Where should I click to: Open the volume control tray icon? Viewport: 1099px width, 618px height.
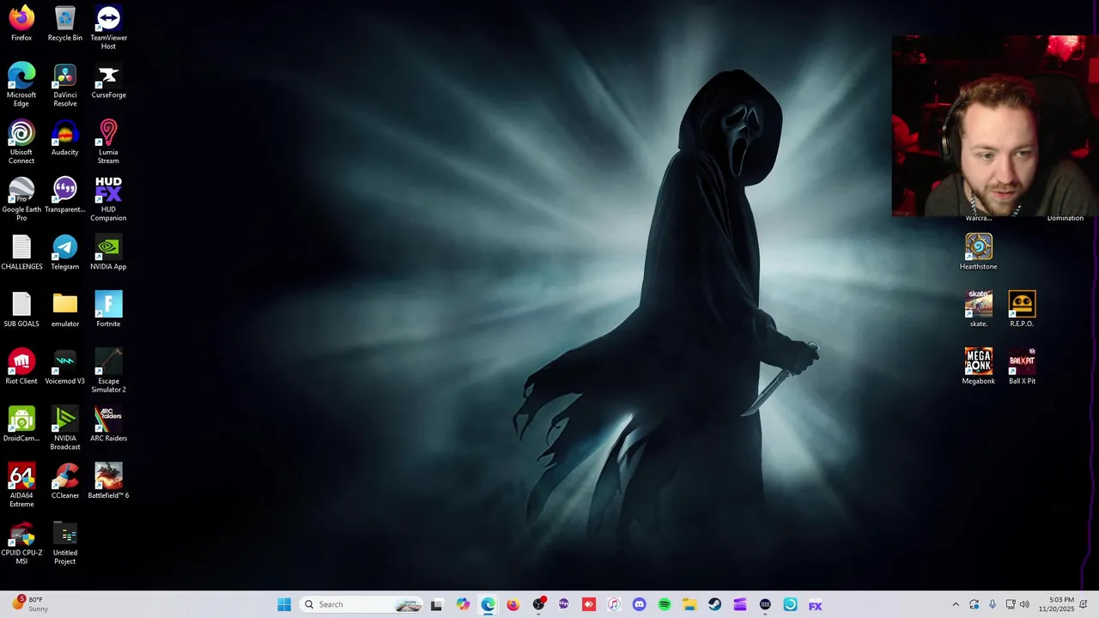1024,604
